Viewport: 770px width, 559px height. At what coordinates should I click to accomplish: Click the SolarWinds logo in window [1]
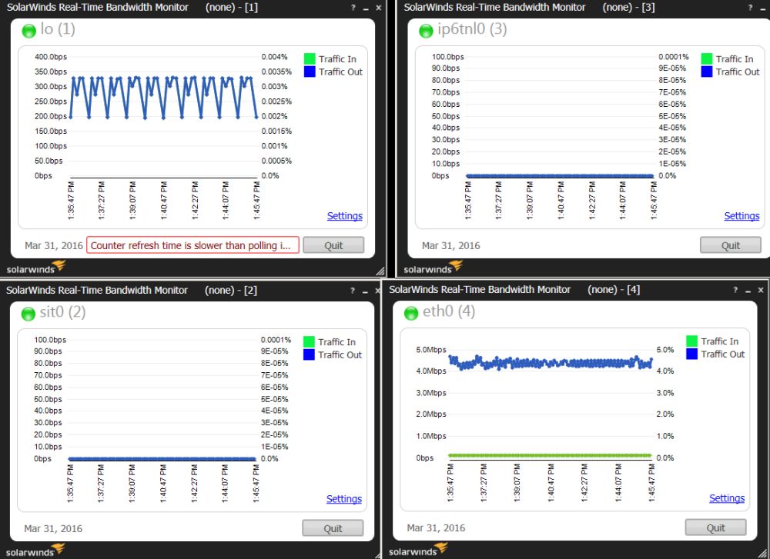pos(36,268)
